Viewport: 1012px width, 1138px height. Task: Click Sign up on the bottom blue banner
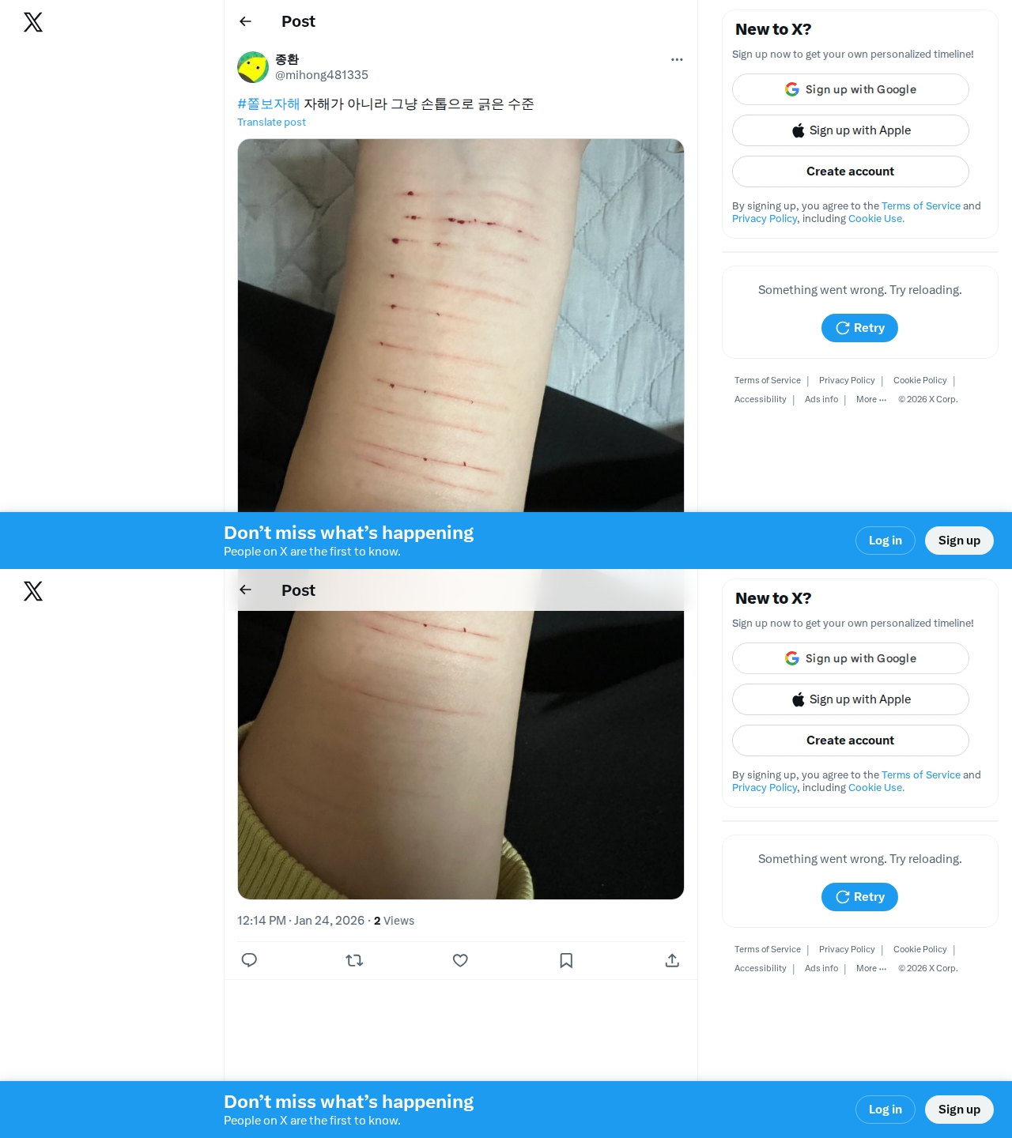959,1110
